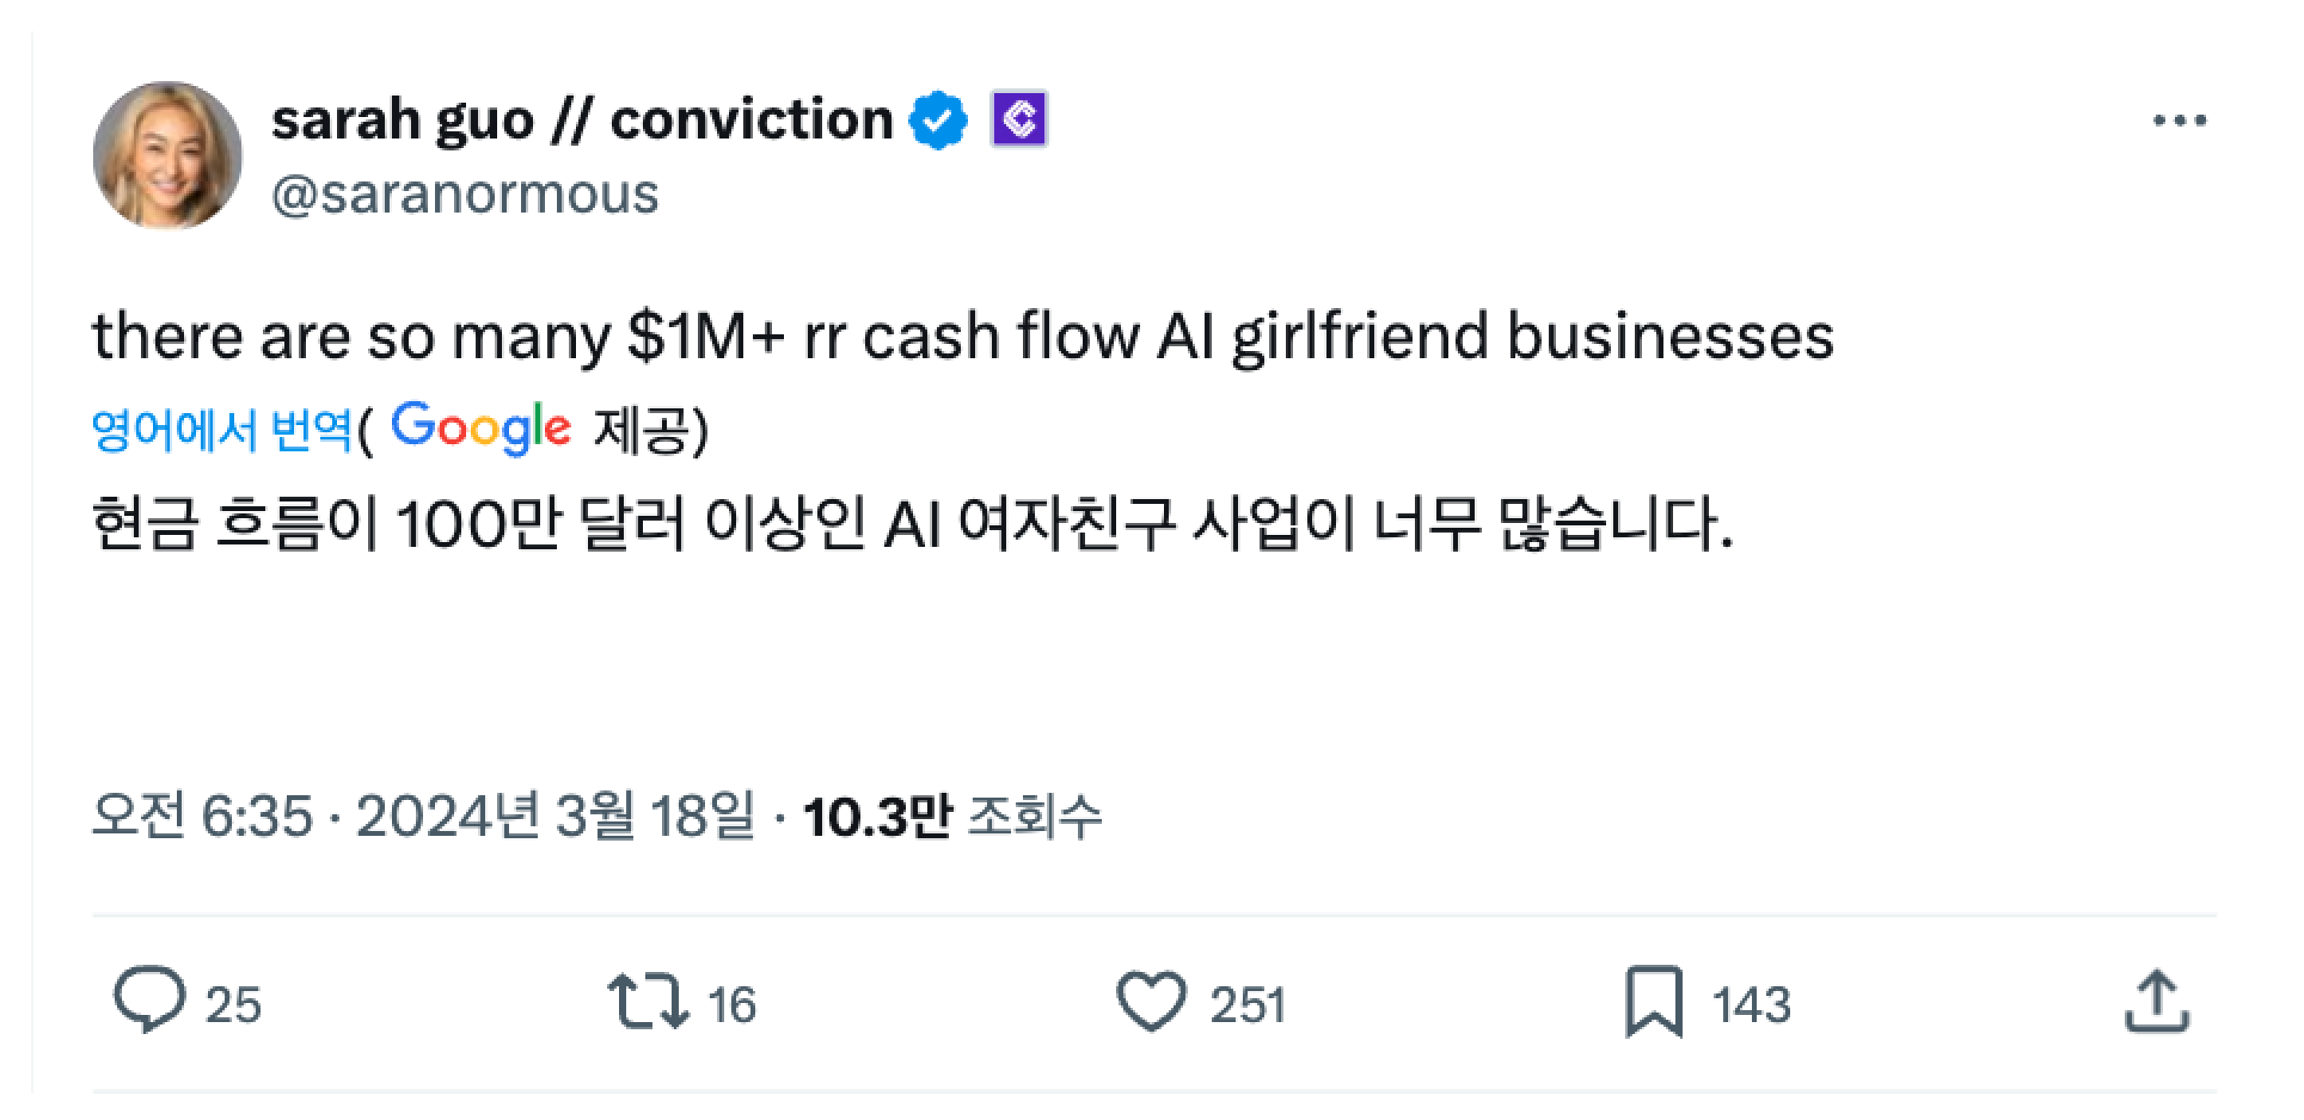Click the retweet count number 16
Screen dimensions: 2304x1120
coord(732,1005)
